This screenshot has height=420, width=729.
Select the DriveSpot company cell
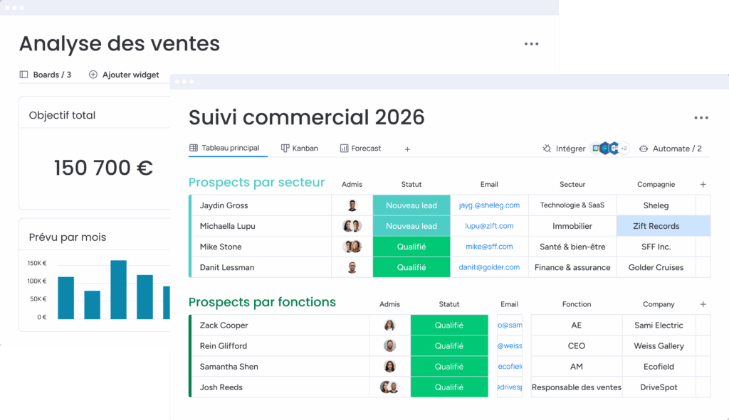[x=659, y=387]
